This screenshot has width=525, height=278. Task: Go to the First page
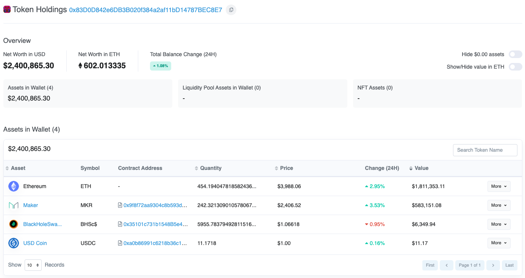pos(430,265)
